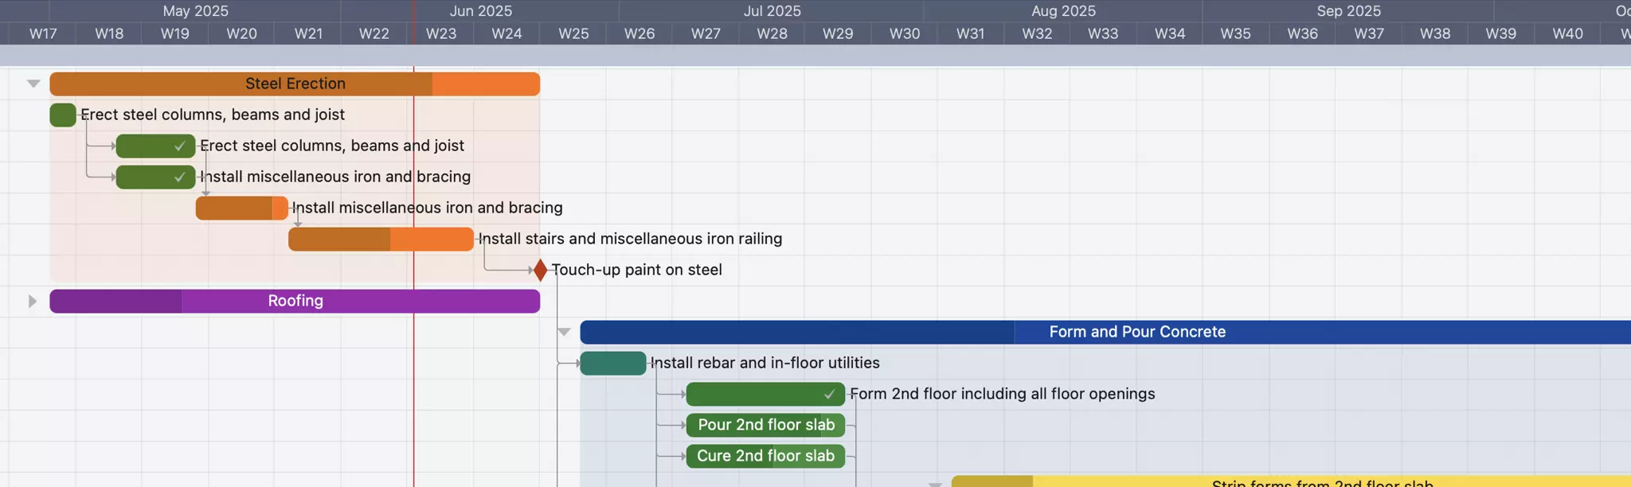The height and width of the screenshot is (487, 1631).
Task: Select the Pour 2nd floor slab task
Action: click(765, 426)
